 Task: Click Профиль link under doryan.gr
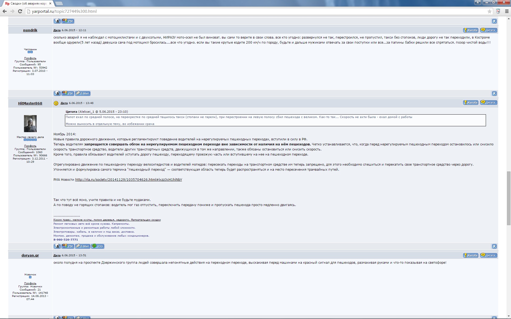(x=30, y=283)
